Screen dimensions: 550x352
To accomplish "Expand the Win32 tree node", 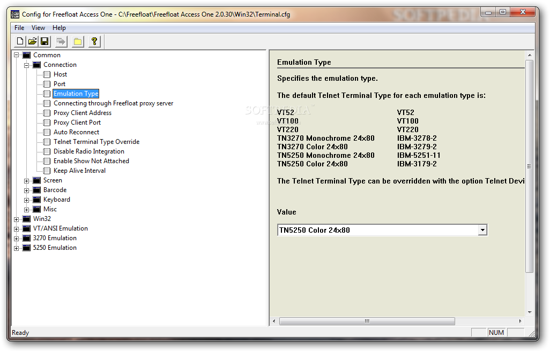I will 16,219.
